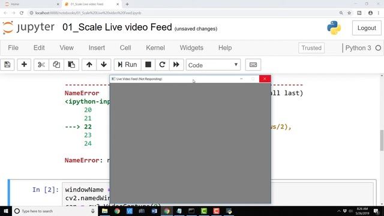Open the cell type Code dropdown
The height and width of the screenshot is (216, 384).
[x=213, y=65]
